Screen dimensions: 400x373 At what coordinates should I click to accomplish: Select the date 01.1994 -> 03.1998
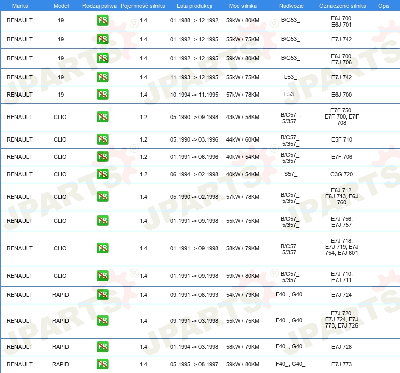[x=194, y=347]
